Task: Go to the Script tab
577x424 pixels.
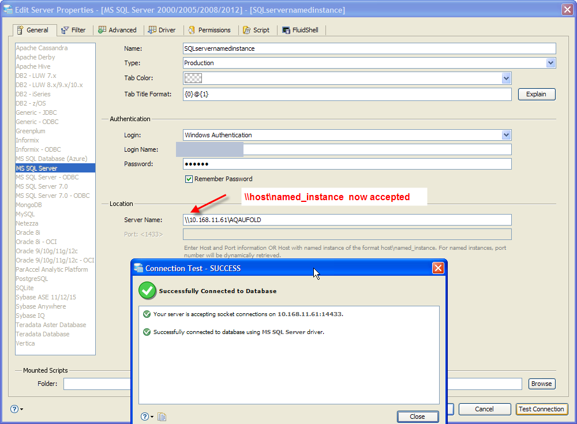Action: [x=256, y=30]
